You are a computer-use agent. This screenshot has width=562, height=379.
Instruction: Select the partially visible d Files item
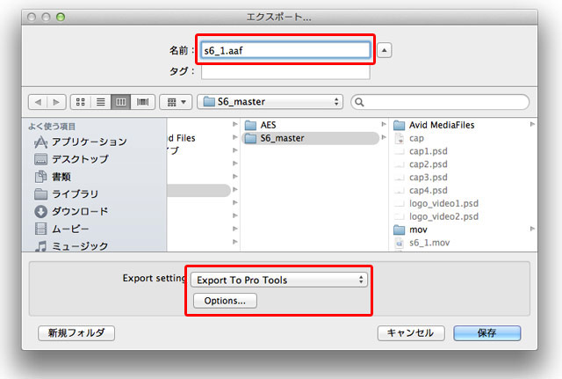pyautogui.click(x=182, y=138)
